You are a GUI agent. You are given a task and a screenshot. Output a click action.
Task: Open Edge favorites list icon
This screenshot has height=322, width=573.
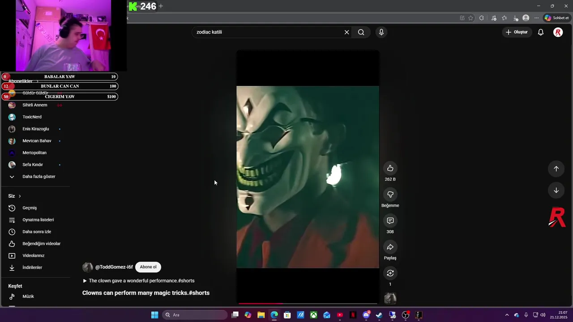(x=505, y=18)
